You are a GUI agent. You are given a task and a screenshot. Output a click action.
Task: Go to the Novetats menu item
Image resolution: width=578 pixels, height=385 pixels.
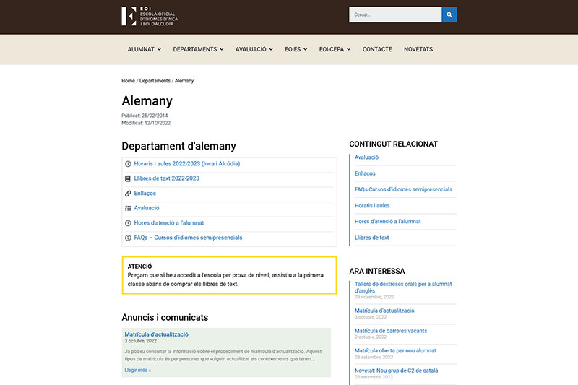418,49
